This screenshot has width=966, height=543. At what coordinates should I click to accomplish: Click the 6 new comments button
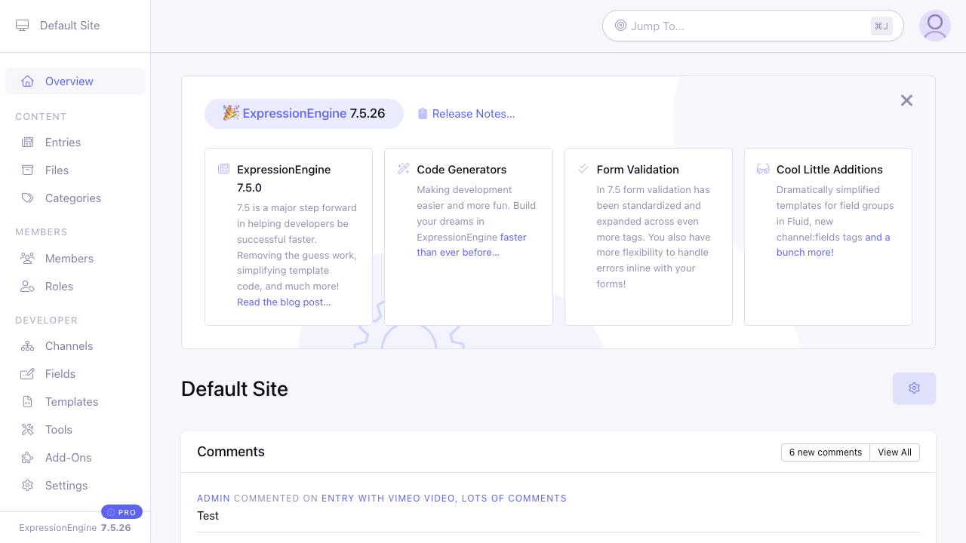[825, 452]
